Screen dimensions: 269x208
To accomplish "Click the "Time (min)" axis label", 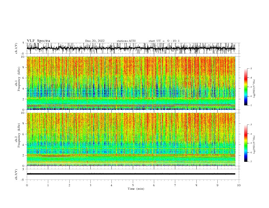I will tap(136, 189).
